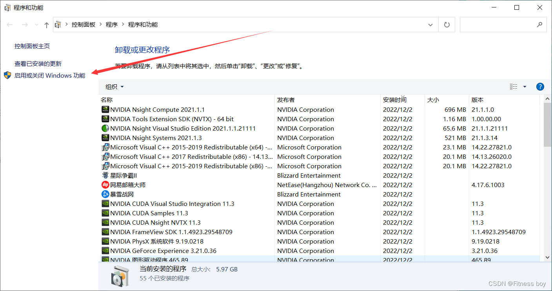
Task: Click the vertical scrollbar thumb of the list
Action: pyautogui.click(x=548, y=125)
